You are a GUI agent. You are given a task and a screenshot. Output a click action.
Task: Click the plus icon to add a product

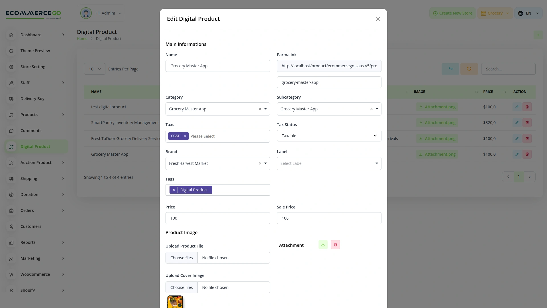[x=538, y=35]
